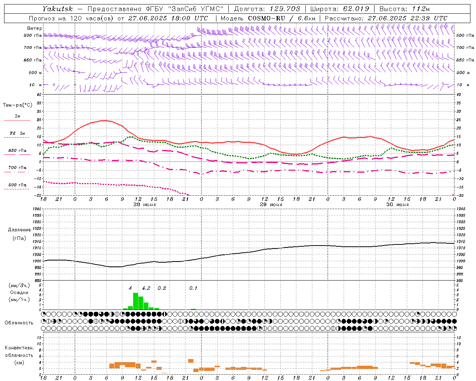Click the tallest green precipitation bar
476x381 pixels.
click(x=135, y=301)
